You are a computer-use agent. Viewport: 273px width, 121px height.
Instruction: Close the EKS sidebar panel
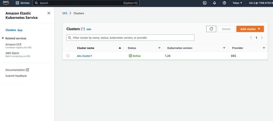tap(49, 13)
